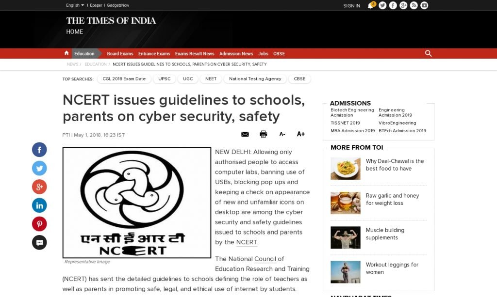
Task: Open comments via the speech bubble icon
Action: pyautogui.click(x=39, y=242)
